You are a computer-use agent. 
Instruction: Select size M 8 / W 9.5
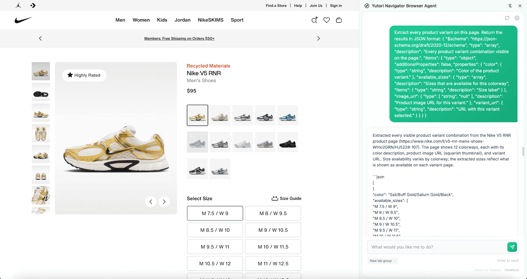(x=273, y=213)
